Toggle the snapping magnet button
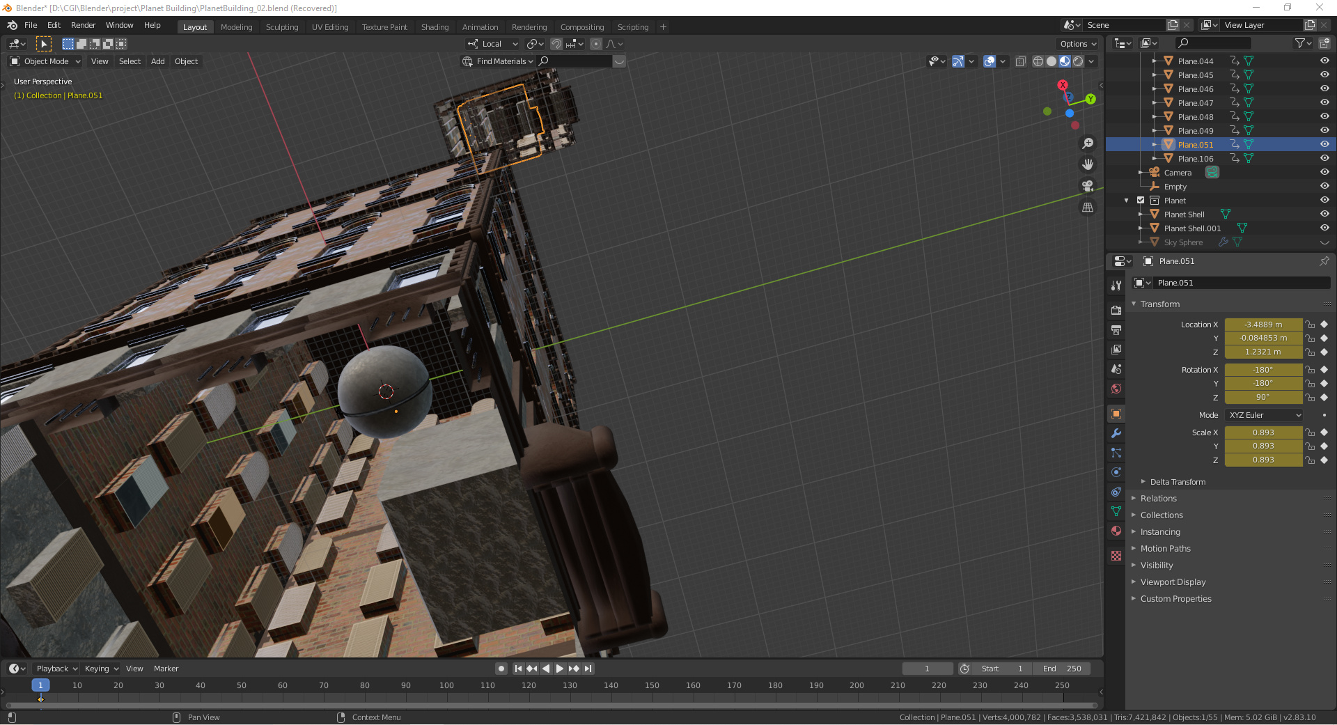Screen dimensions: 1337x725 pyautogui.click(x=556, y=44)
